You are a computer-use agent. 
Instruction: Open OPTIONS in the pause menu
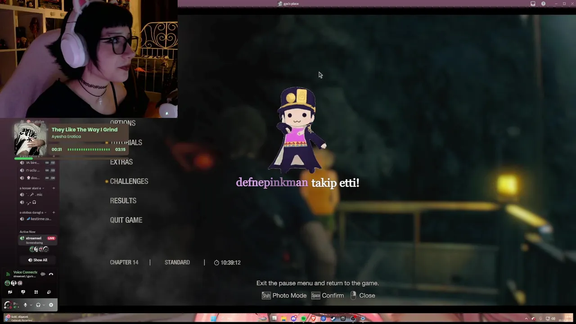123,123
